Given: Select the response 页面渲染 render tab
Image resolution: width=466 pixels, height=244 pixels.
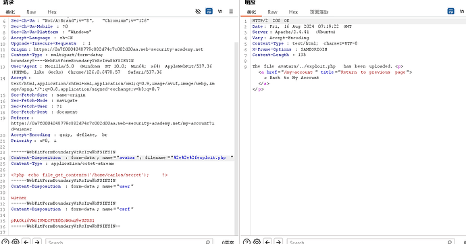Looking at the screenshot, I should click(319, 12).
